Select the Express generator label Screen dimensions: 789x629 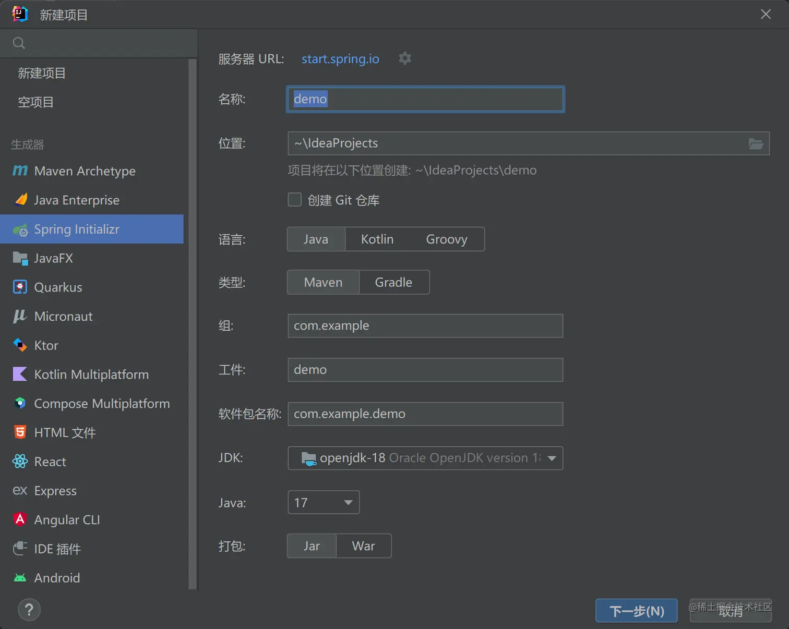tap(55, 491)
